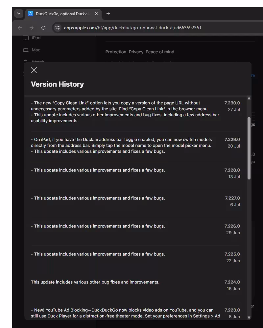Screen dimensions: 263x328
Task: Click the 29 Jun release date
Action: (233, 232)
